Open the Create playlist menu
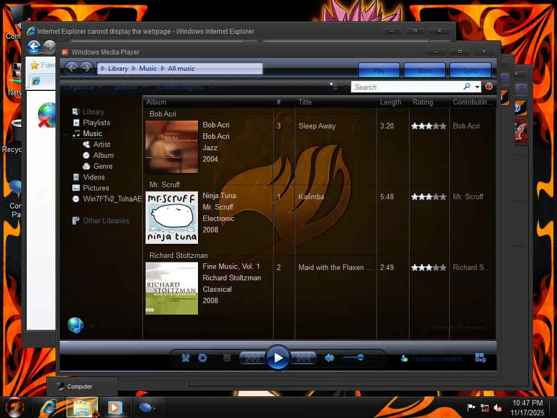 [x=180, y=87]
